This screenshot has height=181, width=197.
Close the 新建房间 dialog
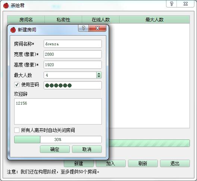click(97, 28)
